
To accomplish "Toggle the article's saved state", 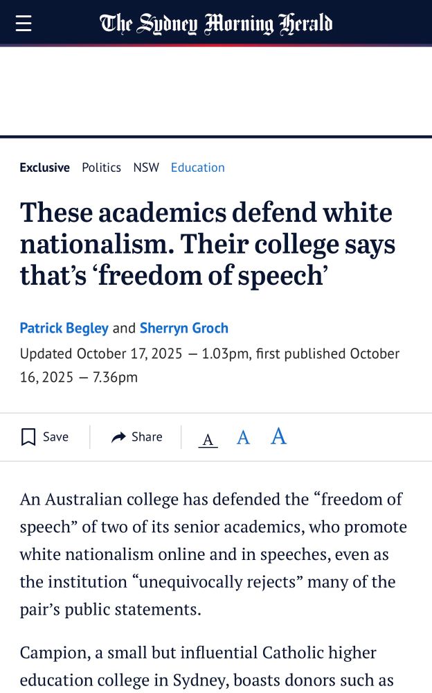I will point(44,437).
